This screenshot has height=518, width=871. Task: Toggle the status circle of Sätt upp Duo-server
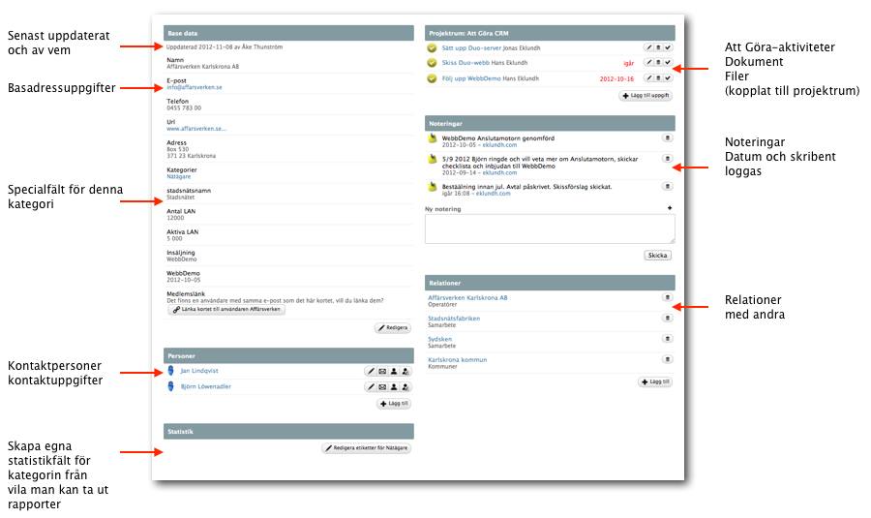coord(433,47)
